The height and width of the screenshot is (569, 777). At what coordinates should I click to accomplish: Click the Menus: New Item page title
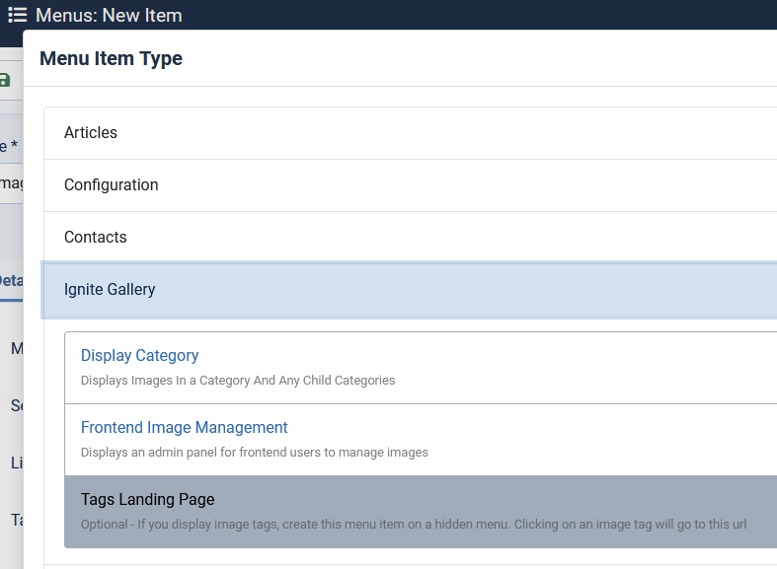[109, 16]
